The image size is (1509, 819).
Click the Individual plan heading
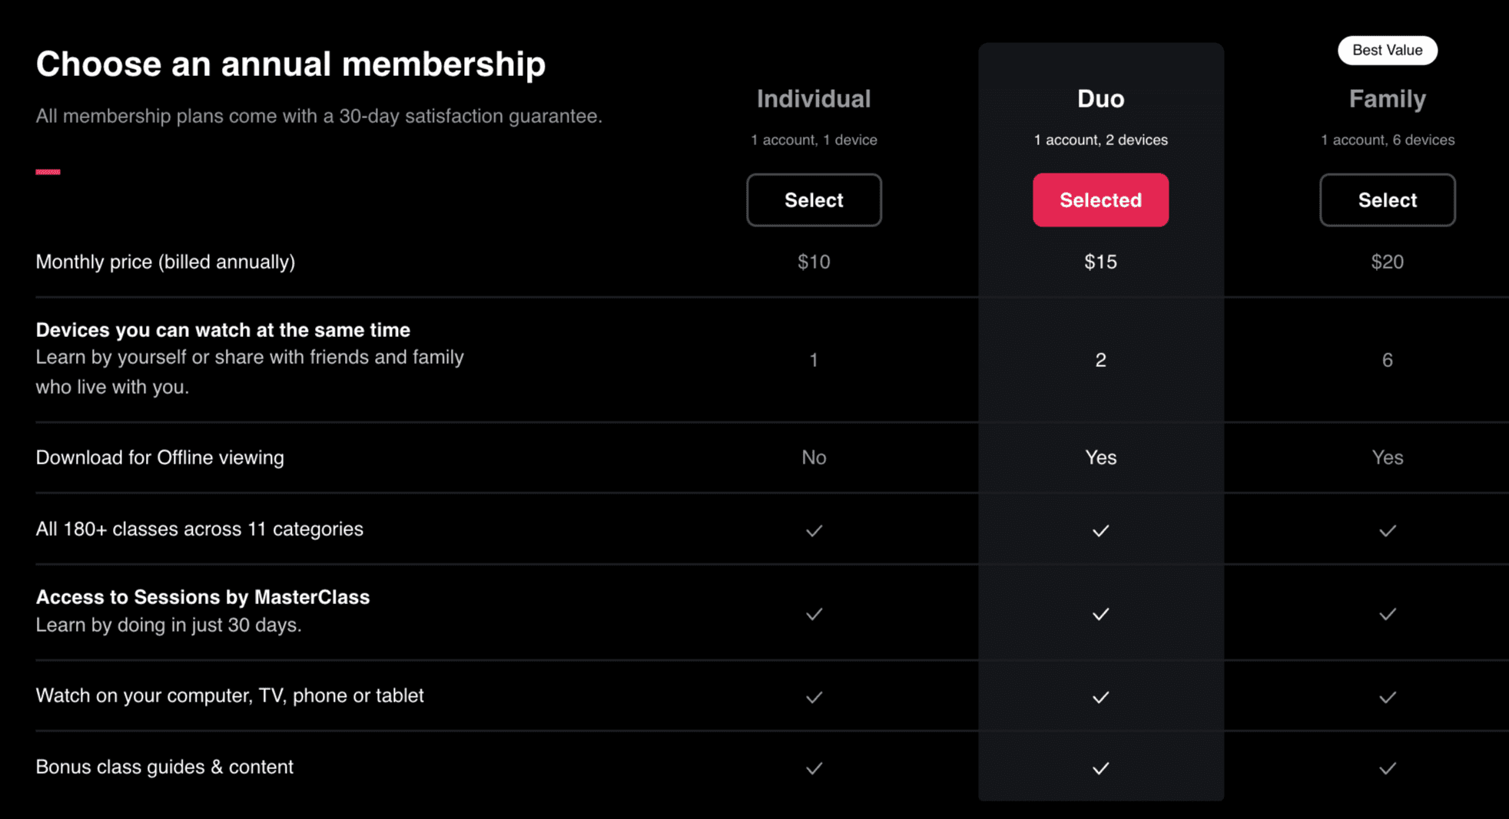click(x=814, y=99)
